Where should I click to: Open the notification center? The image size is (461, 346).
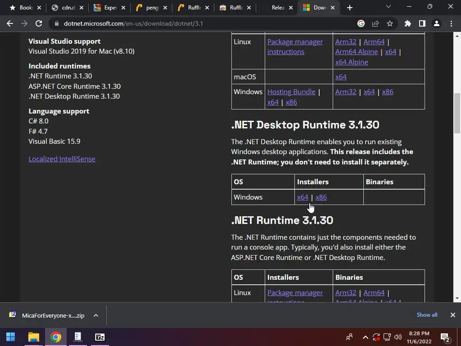click(x=445, y=337)
